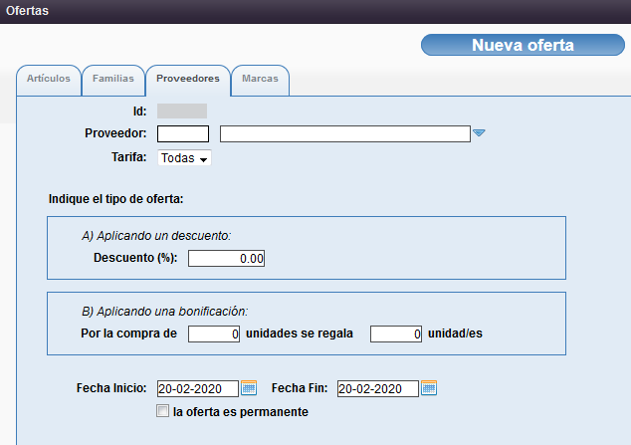The height and width of the screenshot is (445, 631).
Task: Focus the Proveedor name field
Action: [x=345, y=133]
